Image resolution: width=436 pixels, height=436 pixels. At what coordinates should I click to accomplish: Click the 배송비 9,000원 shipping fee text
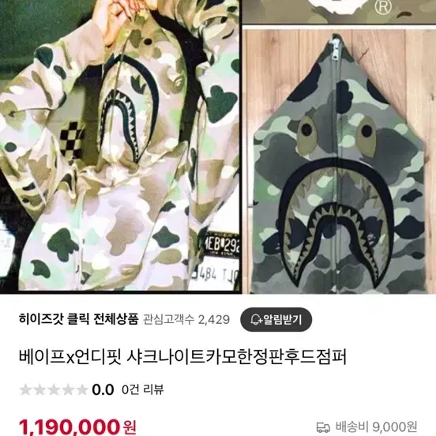pos(376,427)
